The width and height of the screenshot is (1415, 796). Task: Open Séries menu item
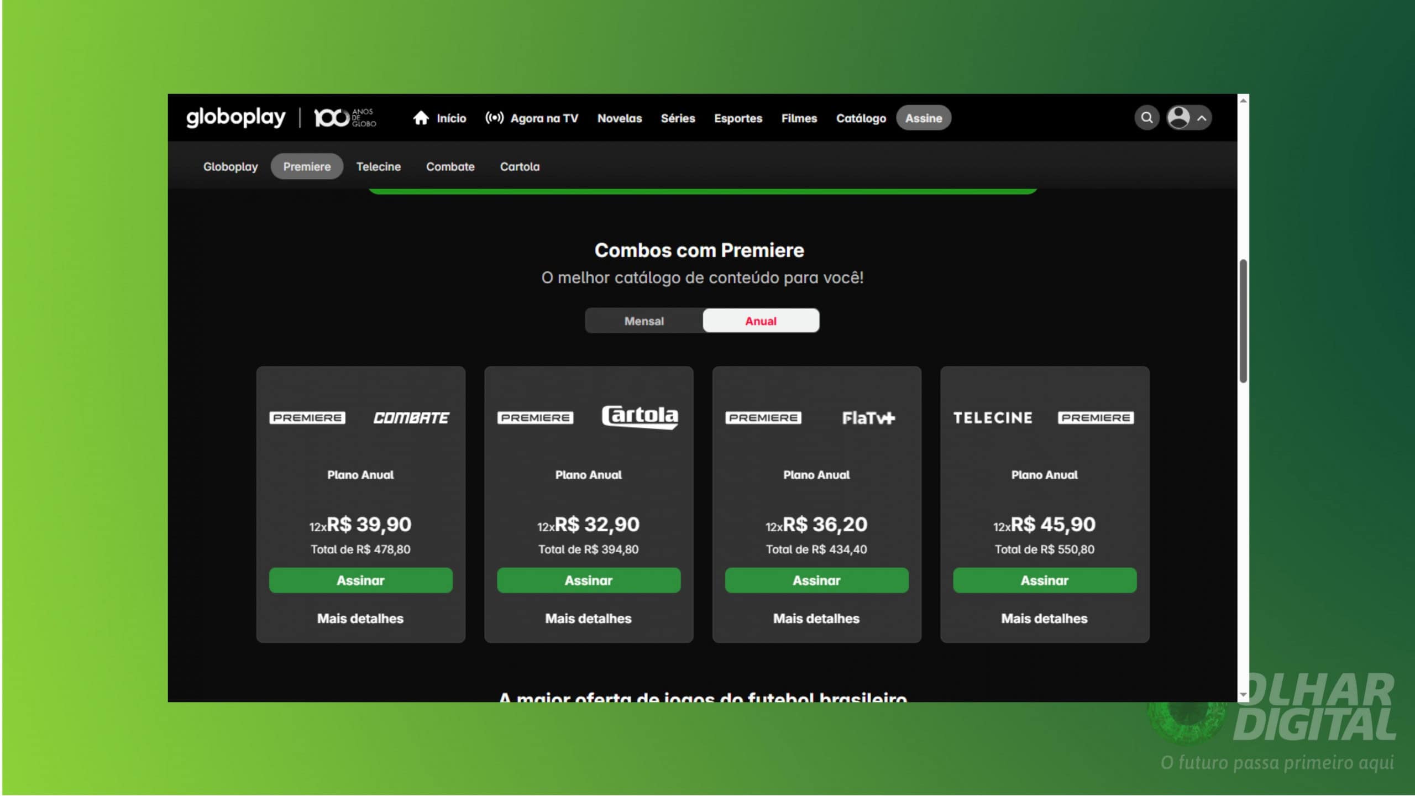coord(678,118)
